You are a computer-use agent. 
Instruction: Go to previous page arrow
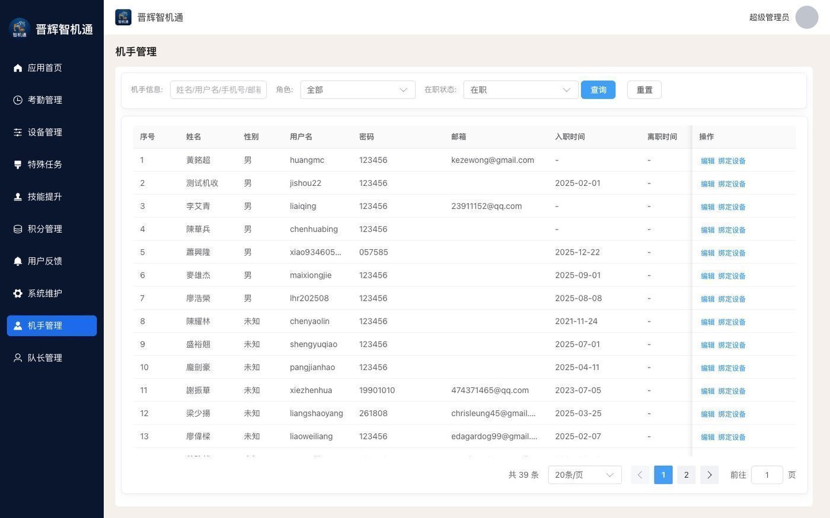point(640,475)
